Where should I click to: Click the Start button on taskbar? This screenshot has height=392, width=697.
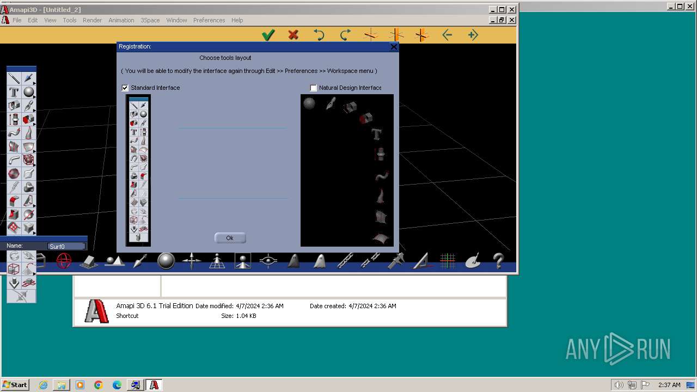click(x=15, y=385)
